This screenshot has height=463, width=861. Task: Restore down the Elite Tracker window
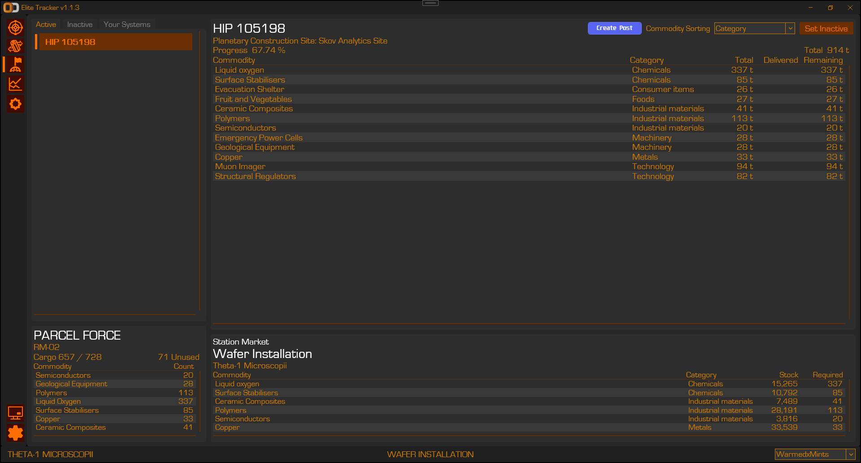830,8
